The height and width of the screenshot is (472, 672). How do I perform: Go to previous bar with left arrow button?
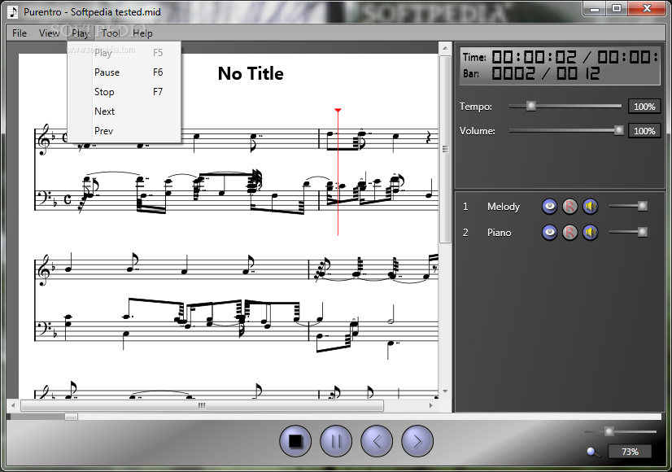tap(377, 441)
